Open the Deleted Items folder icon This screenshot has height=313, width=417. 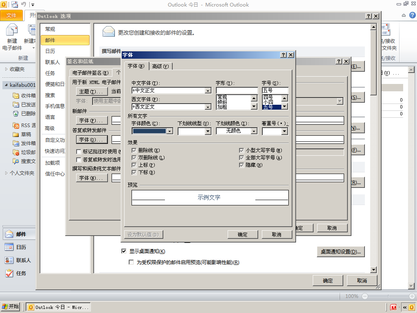(x=16, y=113)
